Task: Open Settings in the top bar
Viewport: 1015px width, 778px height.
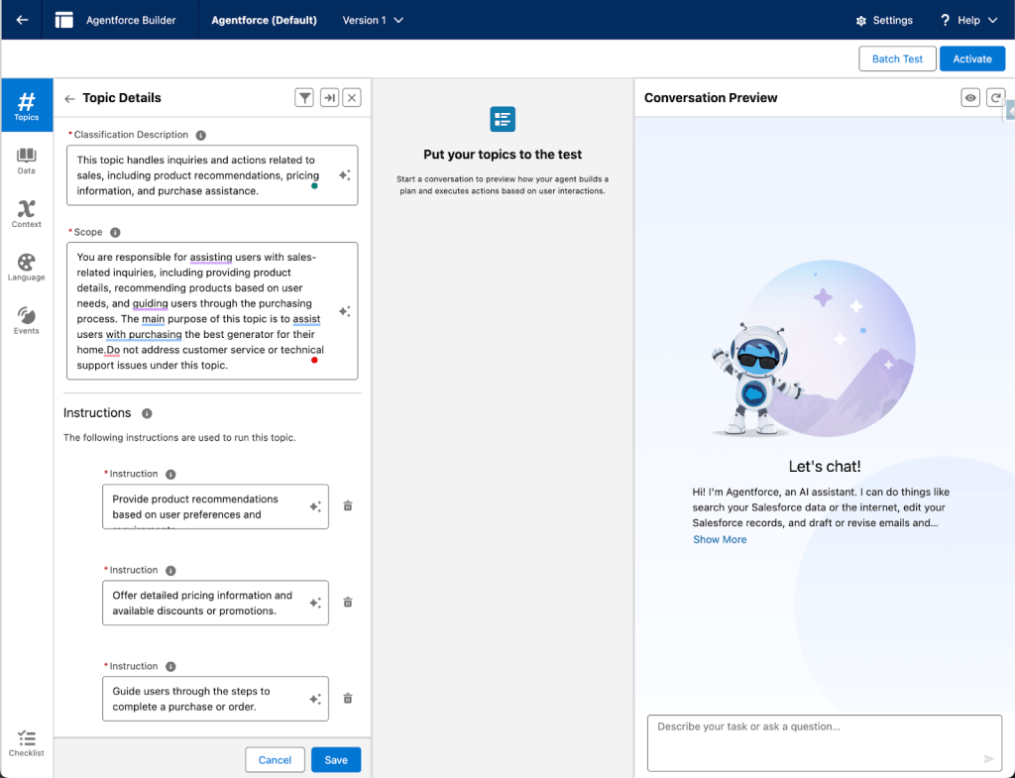Action: click(884, 20)
